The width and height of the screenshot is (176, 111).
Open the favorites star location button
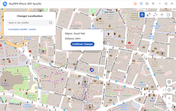tap(169, 82)
